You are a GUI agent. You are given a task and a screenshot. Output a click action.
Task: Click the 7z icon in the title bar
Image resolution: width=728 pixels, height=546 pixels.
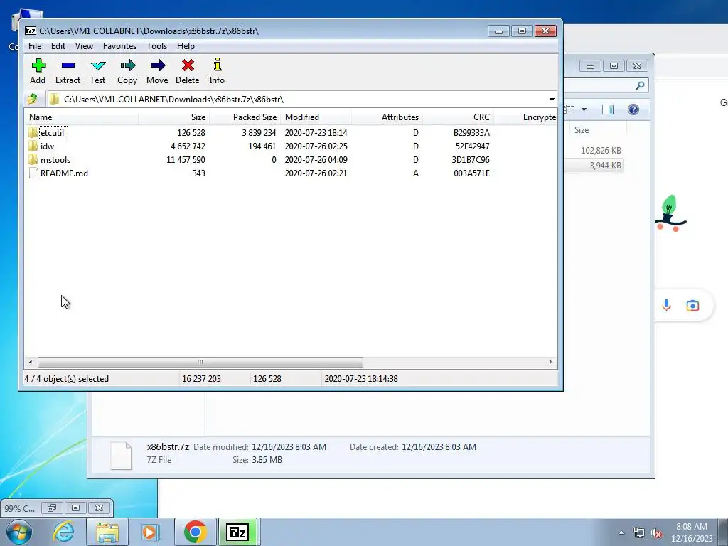click(31, 31)
